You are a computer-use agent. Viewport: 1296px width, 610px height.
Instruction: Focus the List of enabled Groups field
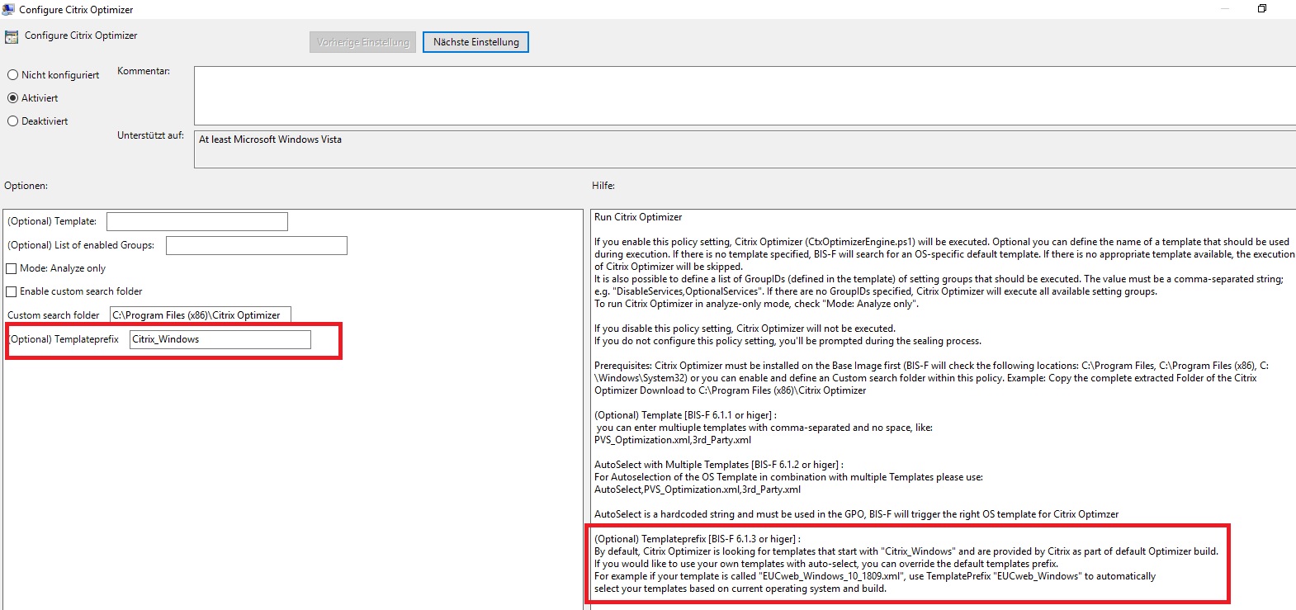(x=257, y=245)
